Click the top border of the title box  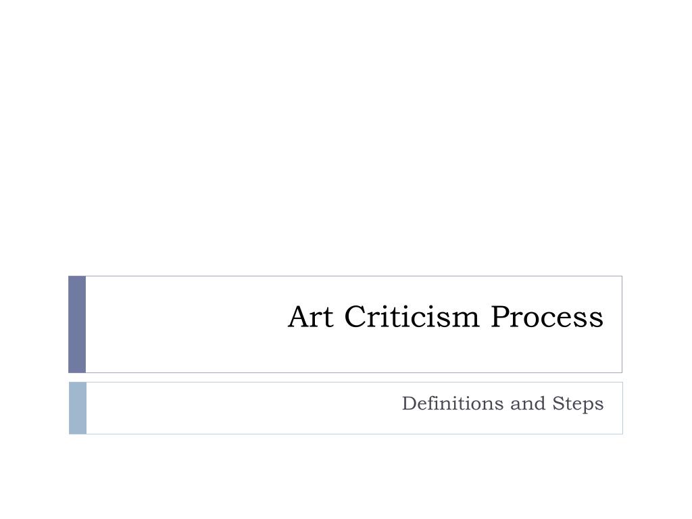click(x=354, y=276)
